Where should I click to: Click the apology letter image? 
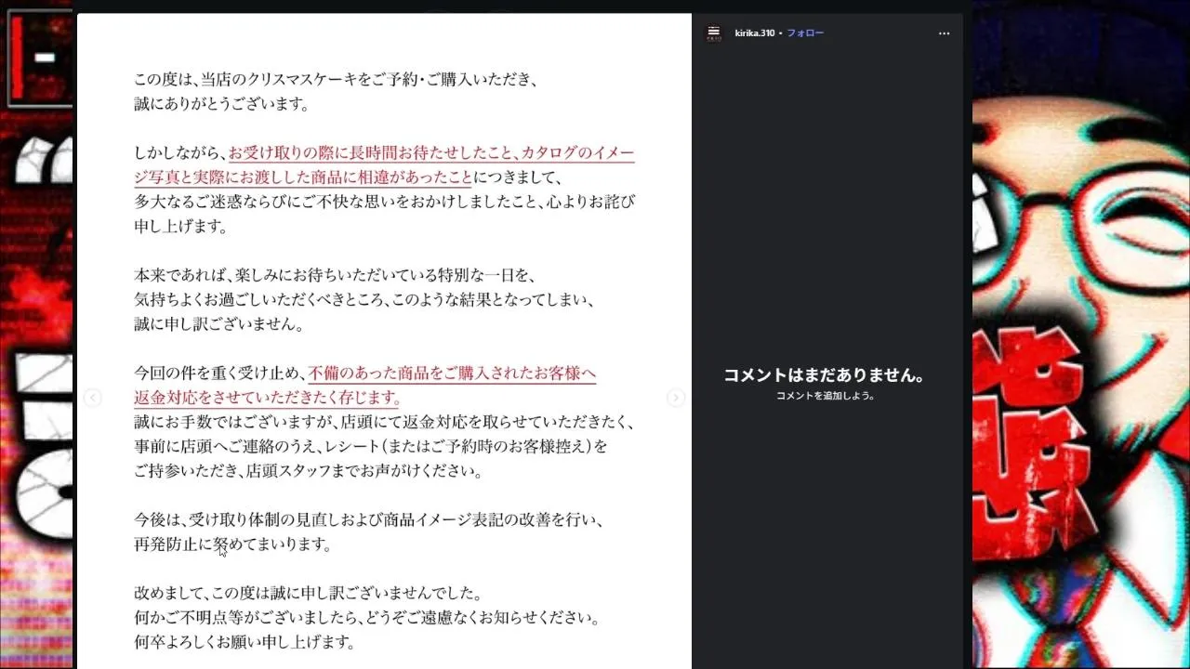[384, 341]
